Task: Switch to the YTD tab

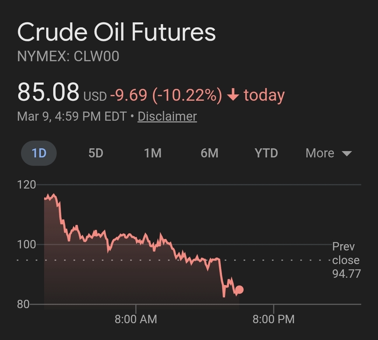Action: click(x=266, y=153)
